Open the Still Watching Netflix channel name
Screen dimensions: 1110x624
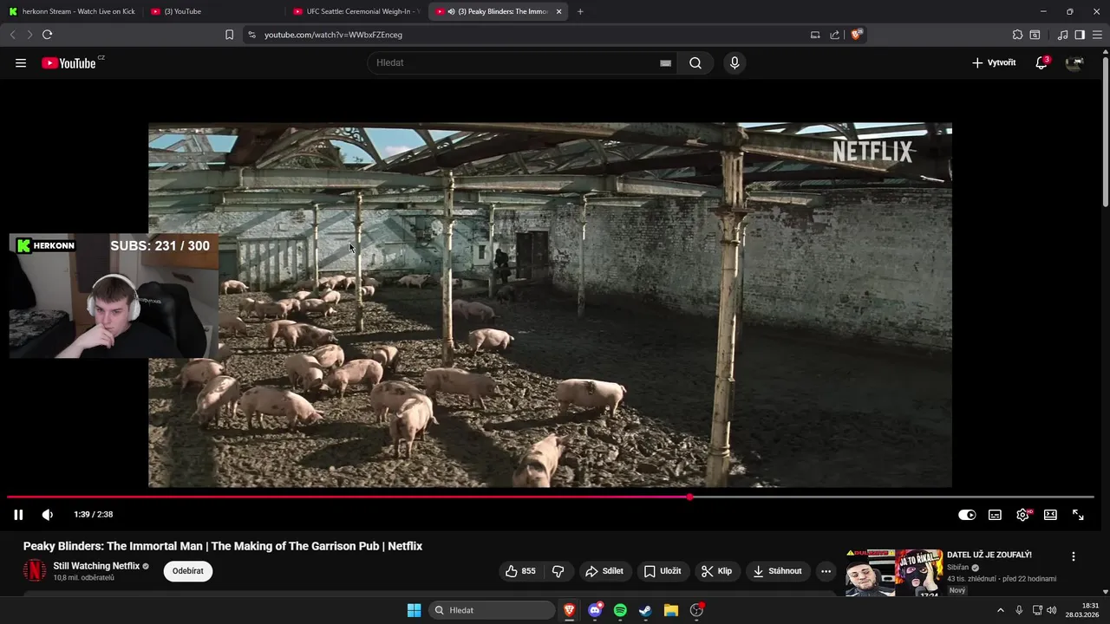(x=96, y=566)
